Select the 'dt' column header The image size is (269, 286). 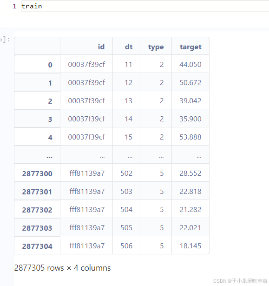coord(129,47)
